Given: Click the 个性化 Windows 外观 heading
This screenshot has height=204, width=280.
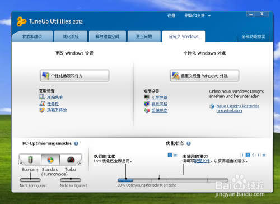Looking at the screenshot, I should pos(204,53).
